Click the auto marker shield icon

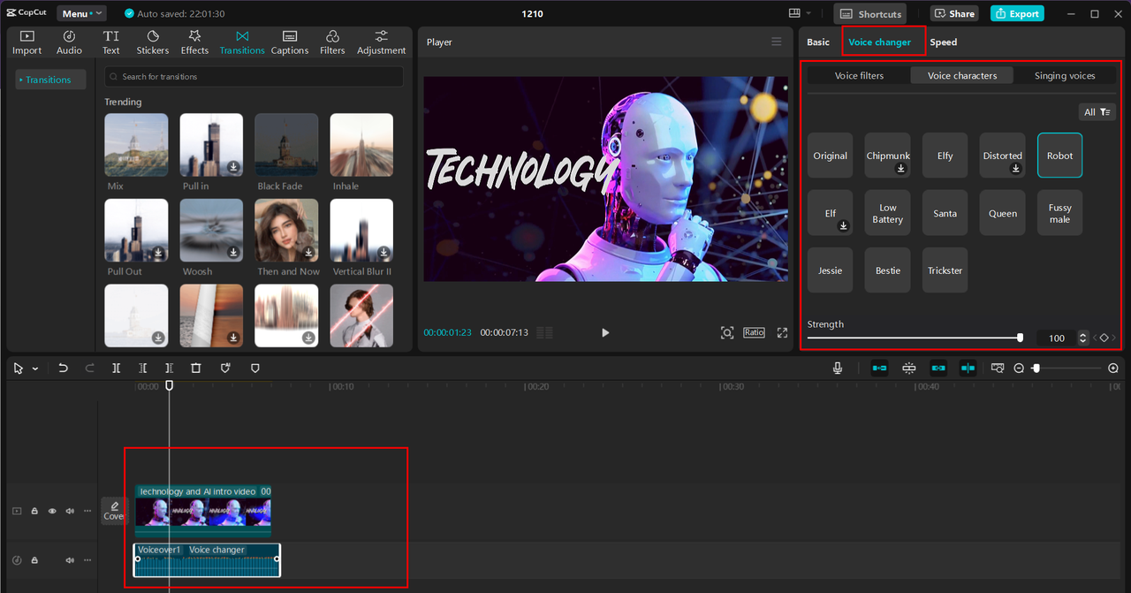(x=225, y=368)
